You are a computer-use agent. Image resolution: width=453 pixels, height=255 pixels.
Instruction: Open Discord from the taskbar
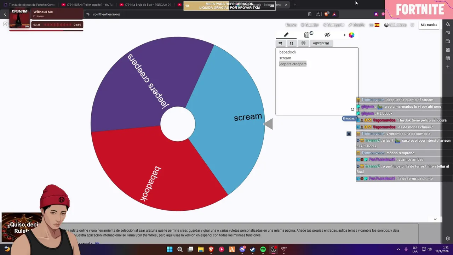(x=242, y=249)
